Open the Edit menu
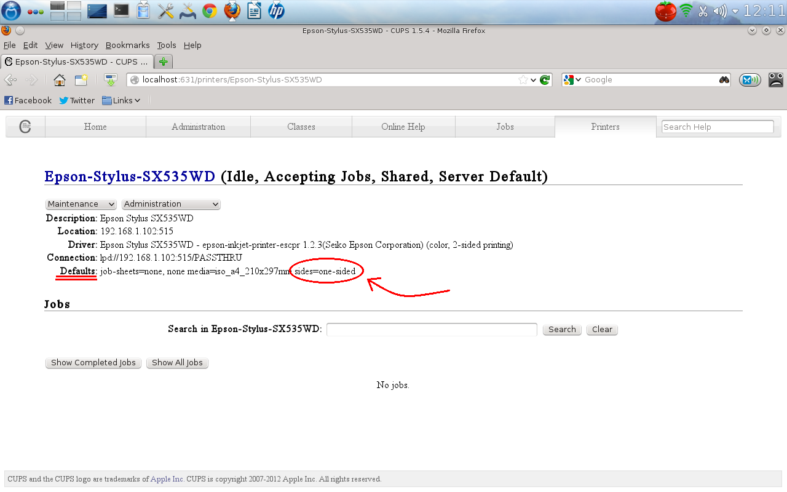Viewport: 787px width, 492px height. click(30, 46)
